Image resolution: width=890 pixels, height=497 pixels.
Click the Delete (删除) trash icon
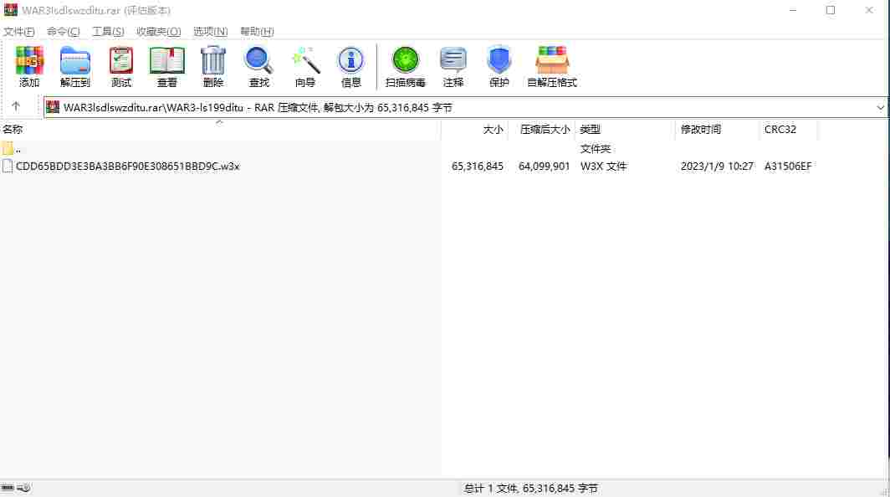(x=212, y=66)
